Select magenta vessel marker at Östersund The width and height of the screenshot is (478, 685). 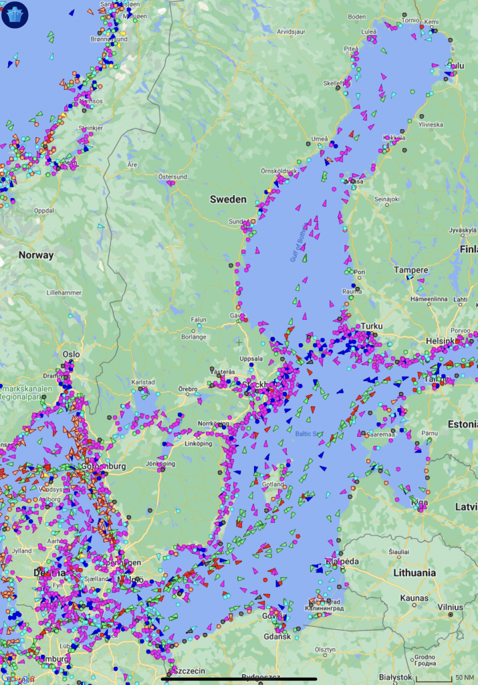(x=172, y=183)
